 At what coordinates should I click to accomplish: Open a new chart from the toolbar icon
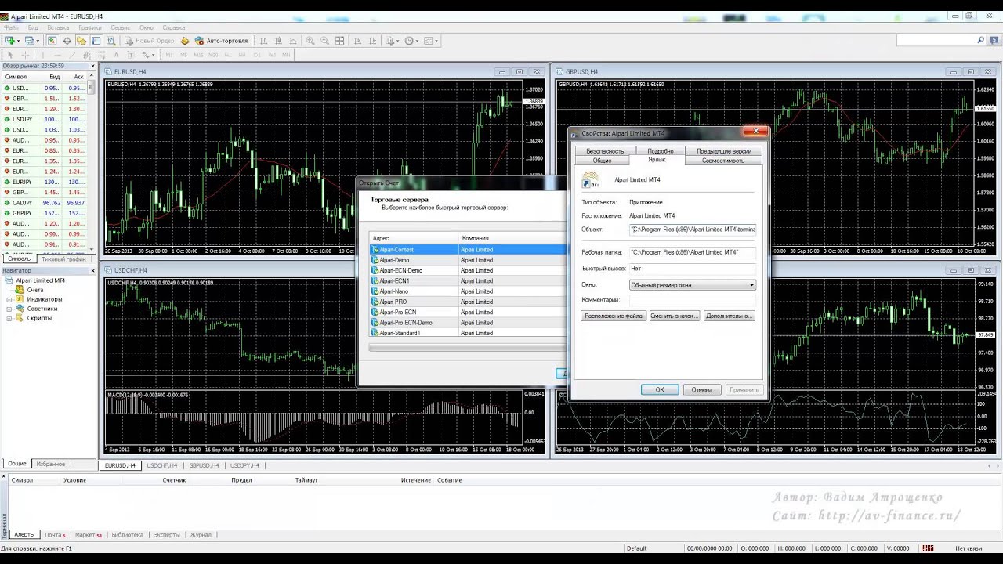pos(11,41)
